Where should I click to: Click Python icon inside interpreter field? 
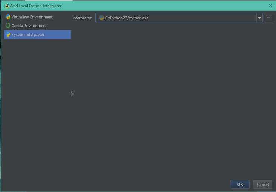point(101,18)
